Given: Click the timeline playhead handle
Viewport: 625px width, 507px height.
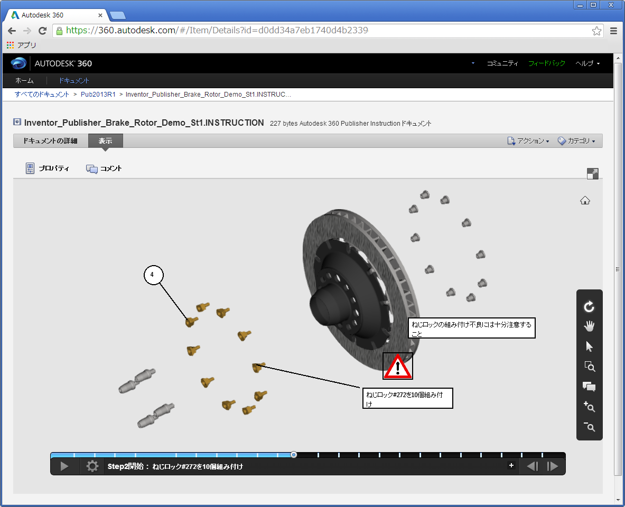Looking at the screenshot, I should [x=294, y=454].
